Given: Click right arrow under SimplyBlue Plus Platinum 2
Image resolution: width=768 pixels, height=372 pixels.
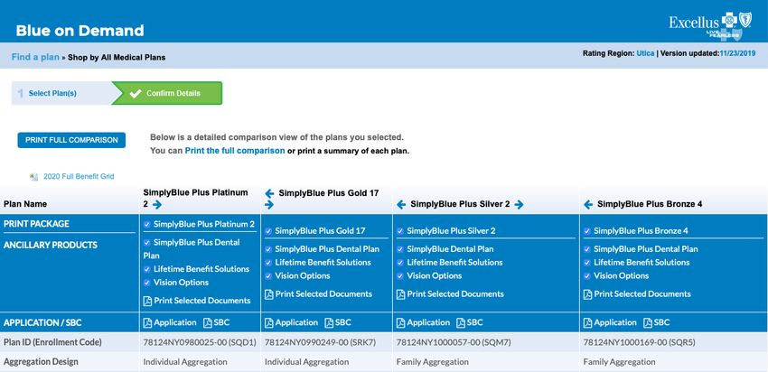Looking at the screenshot, I should coord(157,206).
